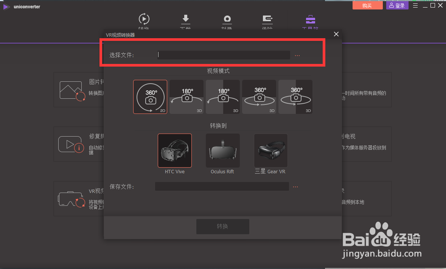Choose 三星 Gear VR as target device
446x269 pixels.
(x=271, y=151)
